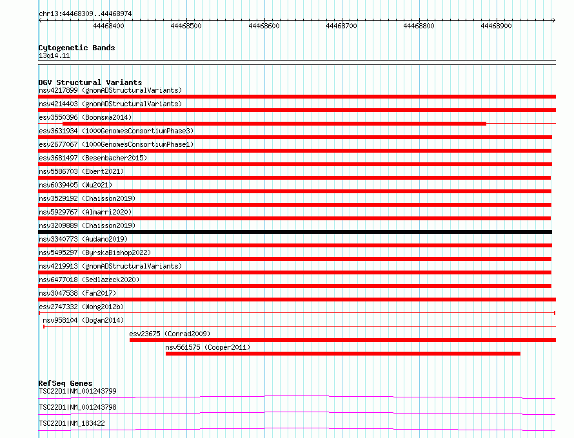Click the esv23675 (Conrad2009) label
Viewport: 574px width, 438px height.
click(170, 334)
